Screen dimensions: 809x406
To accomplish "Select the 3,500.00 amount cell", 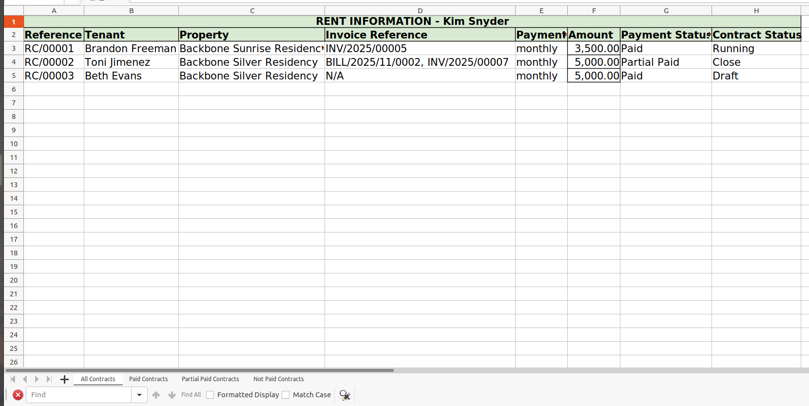I will (594, 48).
